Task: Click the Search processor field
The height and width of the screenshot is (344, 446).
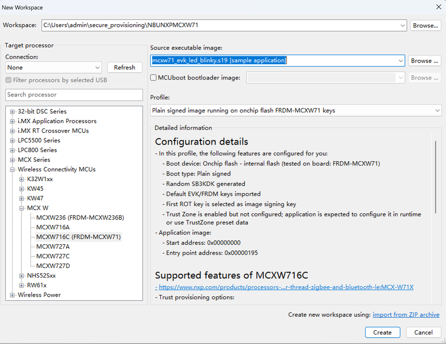Action: [x=74, y=95]
